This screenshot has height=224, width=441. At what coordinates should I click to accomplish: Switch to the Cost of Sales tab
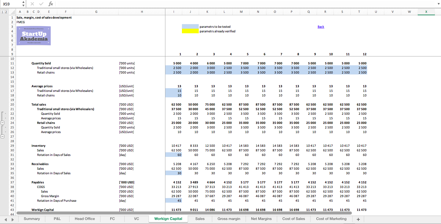tap(294, 219)
